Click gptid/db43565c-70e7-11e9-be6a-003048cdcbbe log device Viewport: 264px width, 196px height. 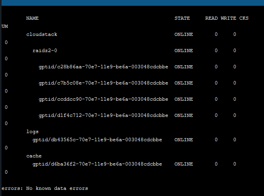pos(97,140)
